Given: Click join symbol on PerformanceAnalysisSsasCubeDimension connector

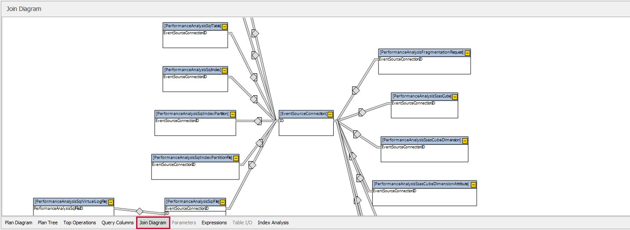Looking at the screenshot, I should click(356, 134).
